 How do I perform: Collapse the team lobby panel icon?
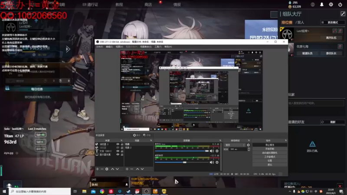point(343,14)
